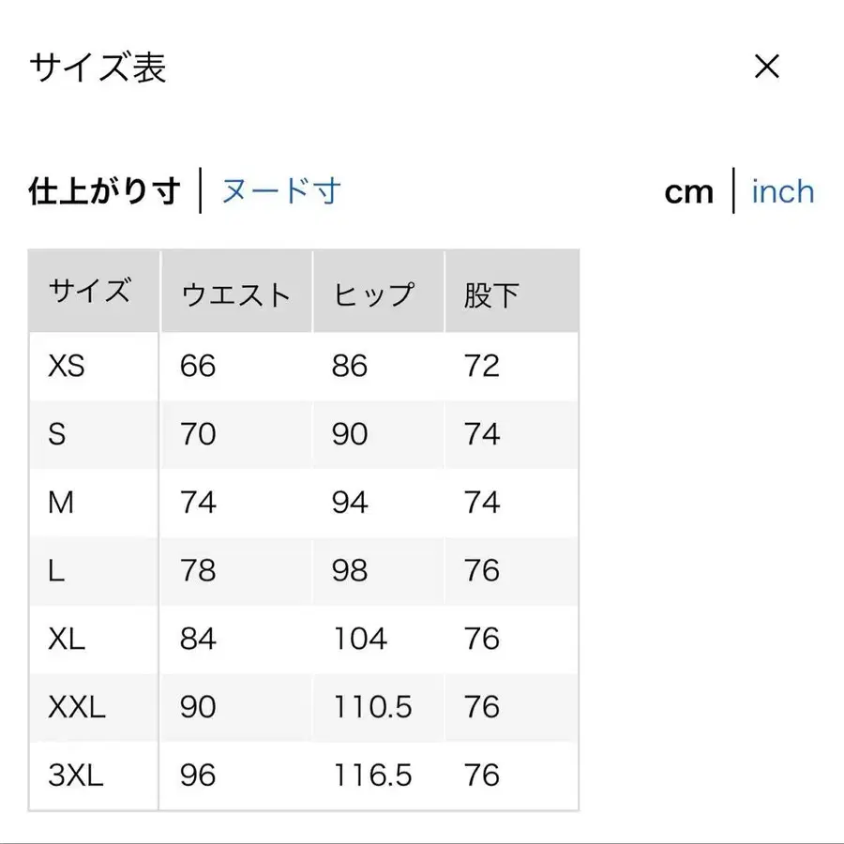Viewport: 844px width, 844px height.
Task: Select cm as the unit
Action: click(689, 191)
